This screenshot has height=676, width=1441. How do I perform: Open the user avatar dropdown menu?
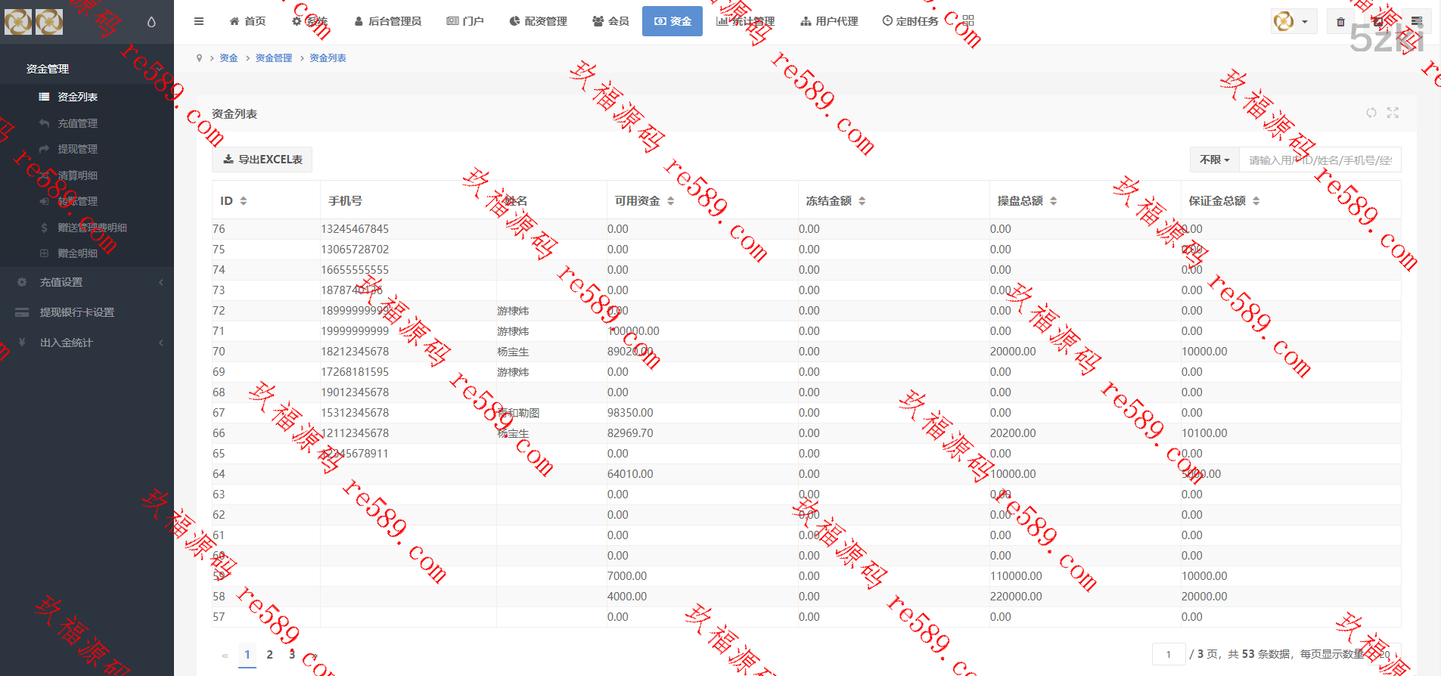[x=1292, y=22]
